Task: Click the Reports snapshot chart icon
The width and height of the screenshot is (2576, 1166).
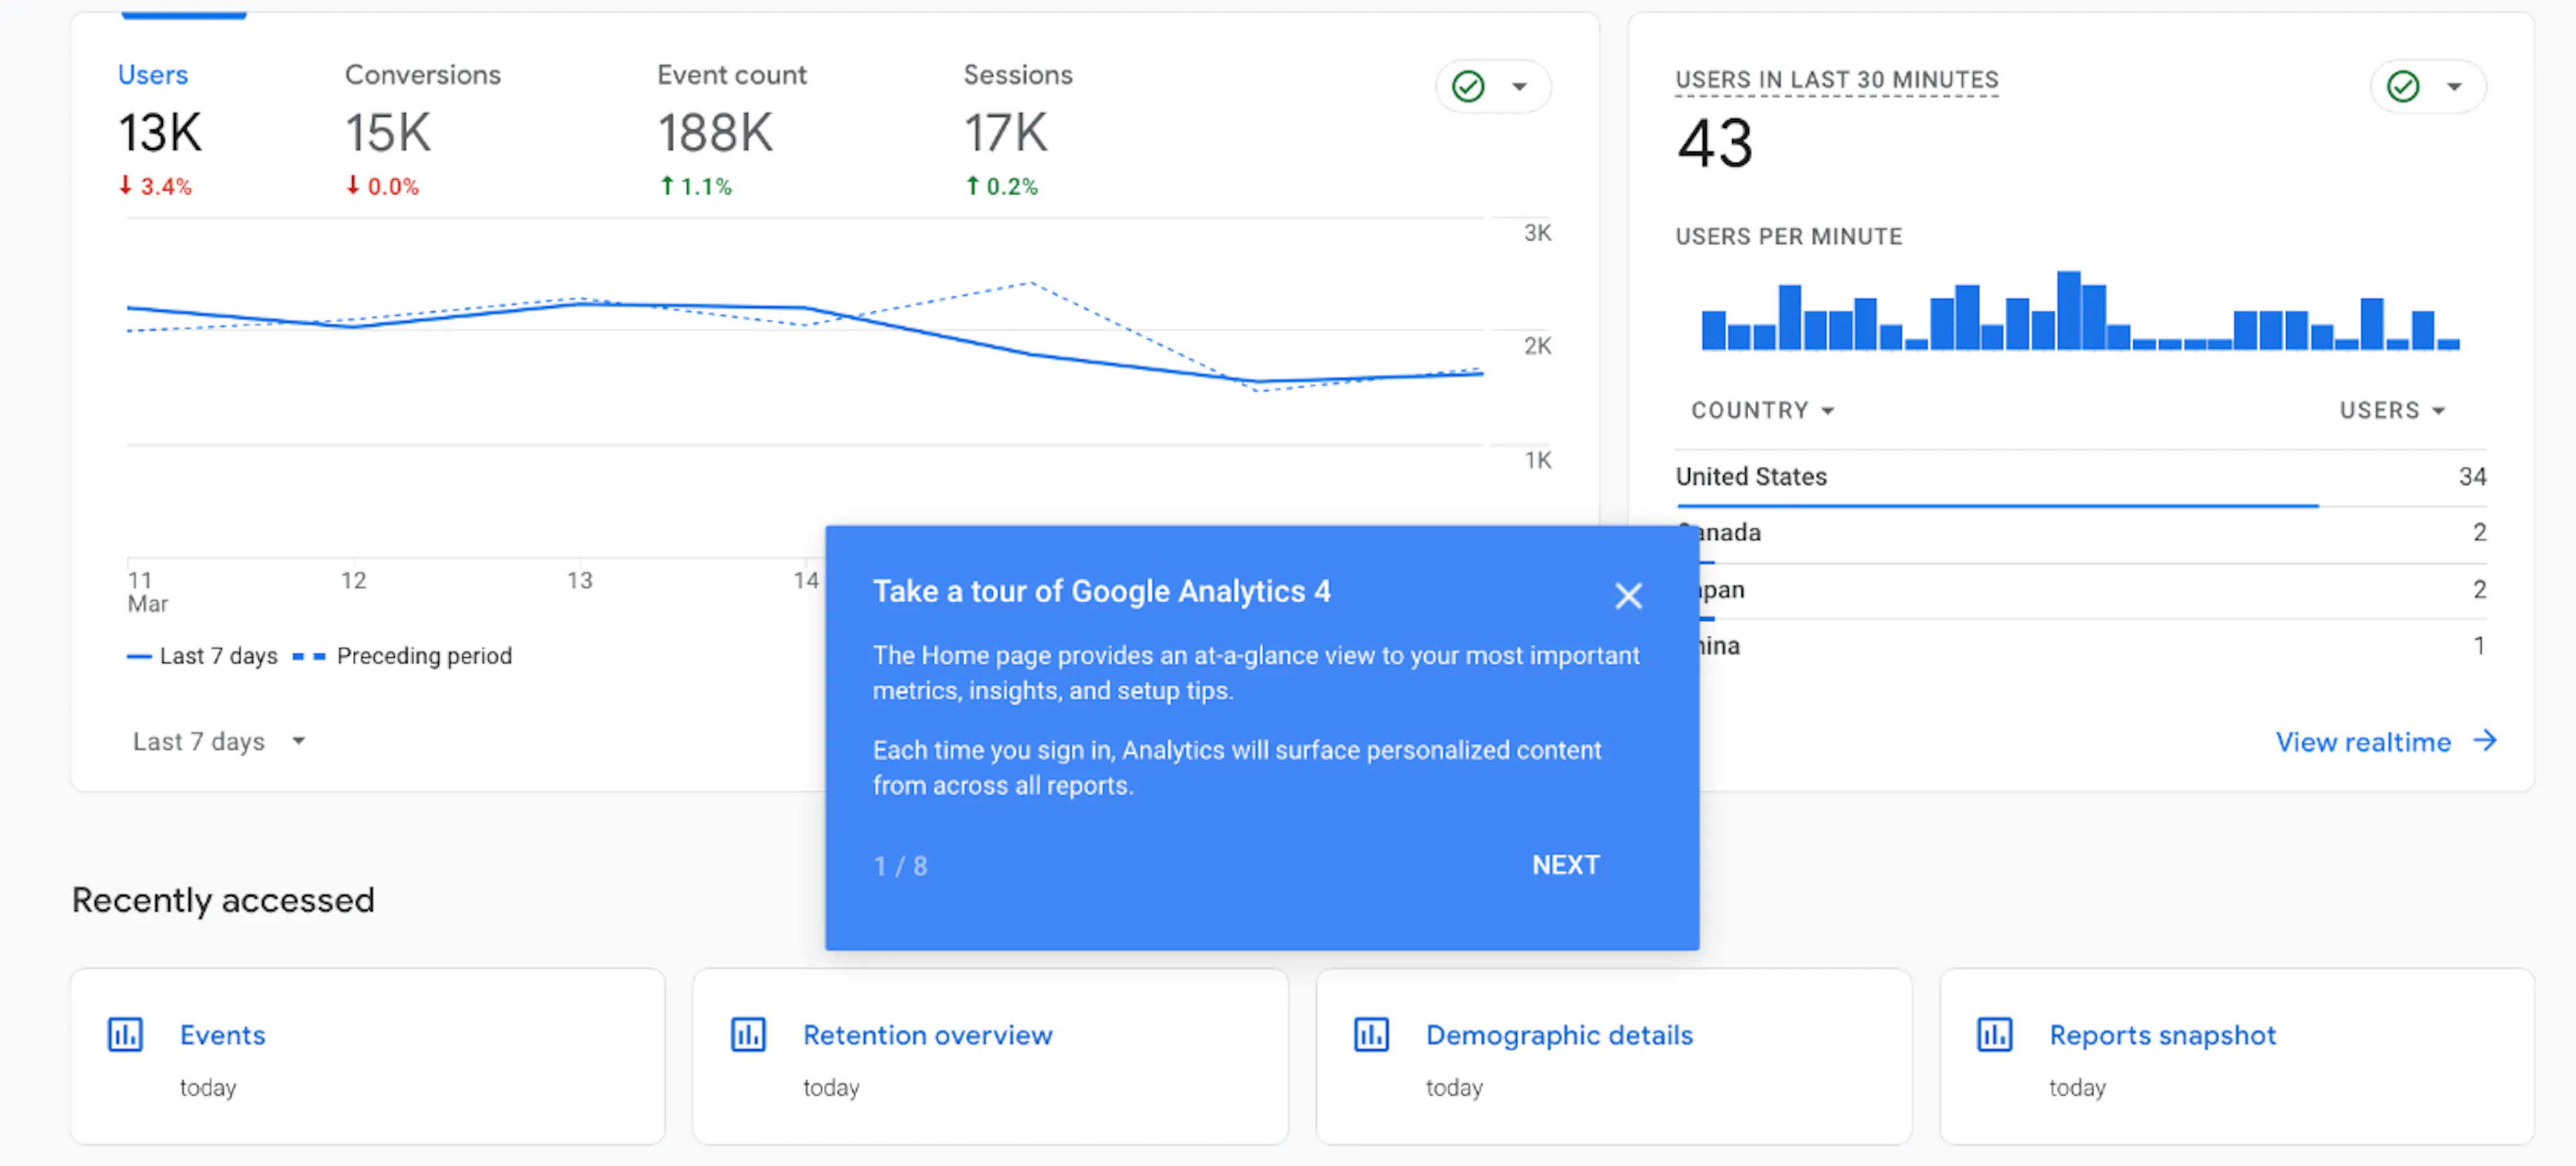Action: 1994,1034
